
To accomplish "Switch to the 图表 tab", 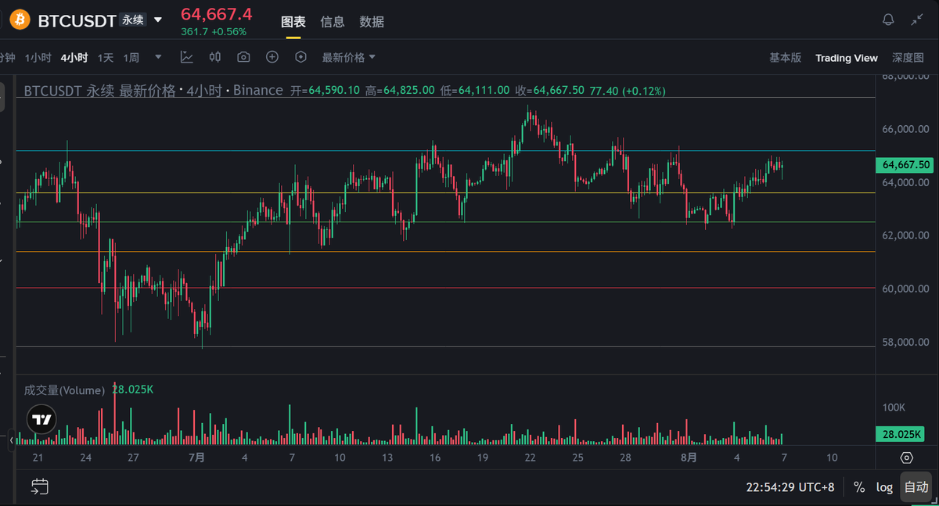I will click(x=293, y=22).
